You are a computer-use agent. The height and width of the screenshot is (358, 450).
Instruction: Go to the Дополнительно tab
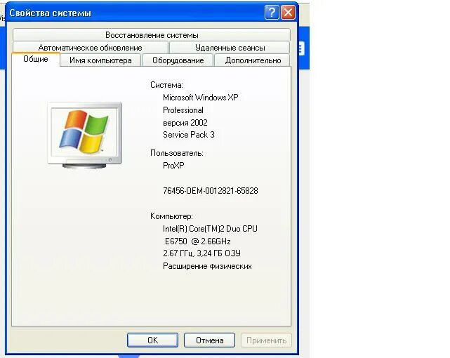click(253, 60)
